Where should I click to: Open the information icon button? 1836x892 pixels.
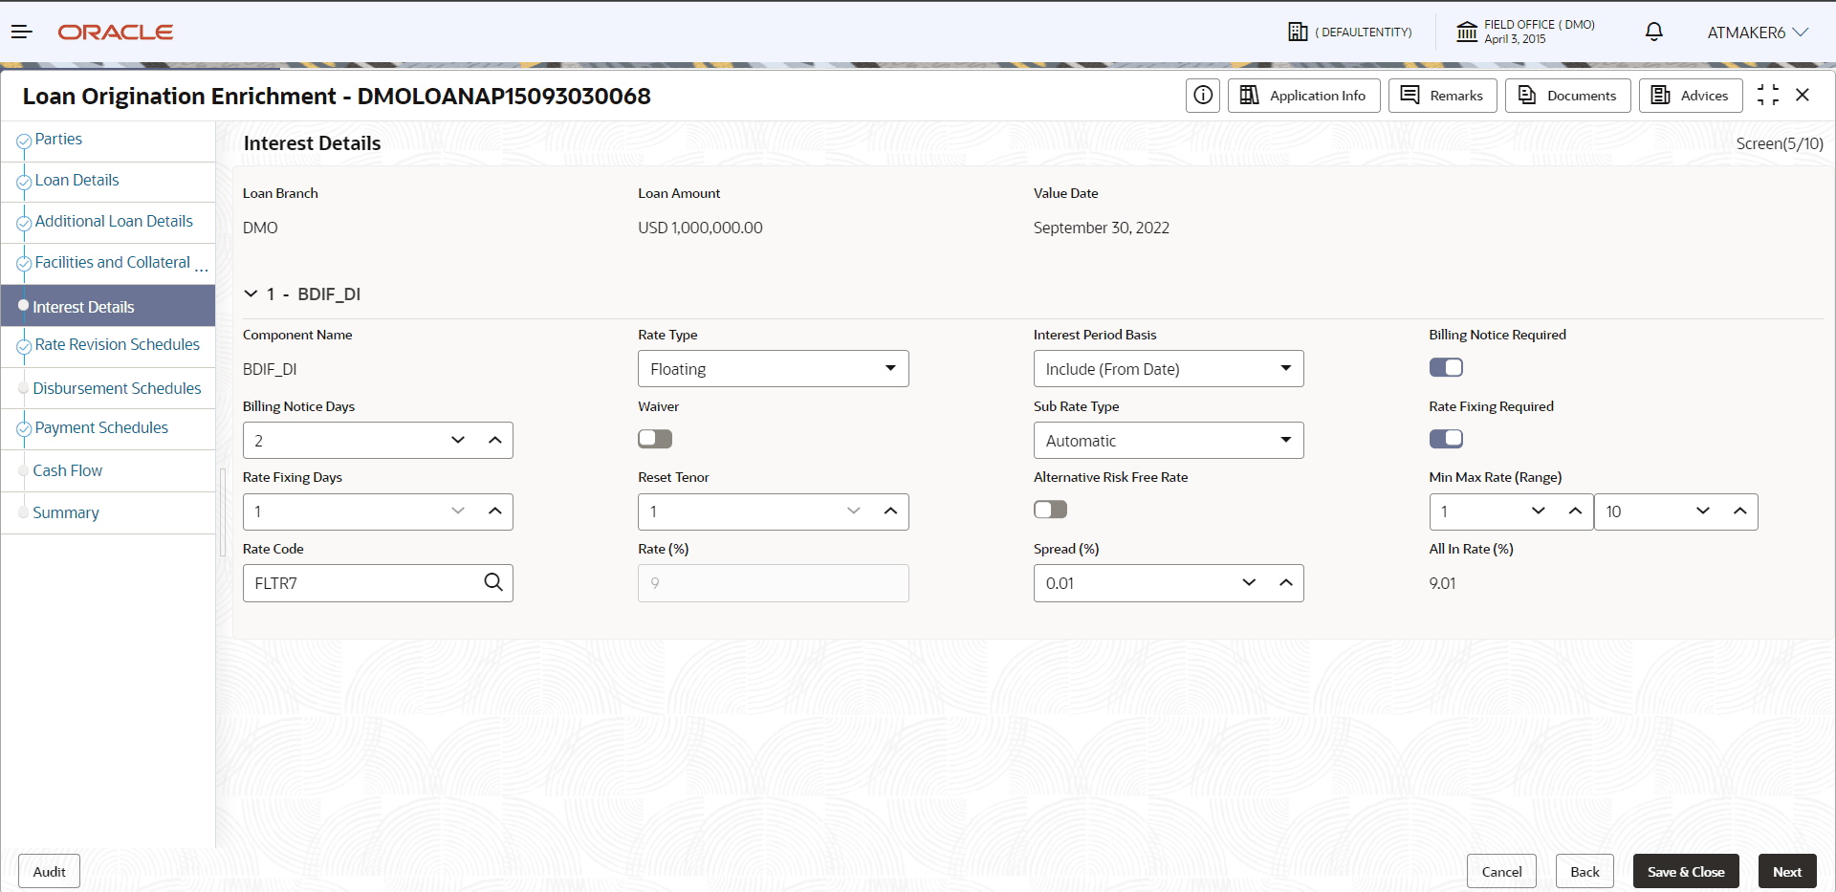pos(1203,96)
